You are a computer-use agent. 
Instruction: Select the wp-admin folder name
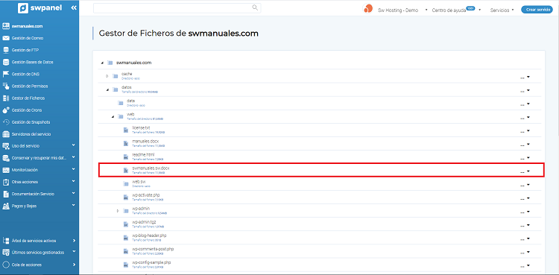point(141,209)
